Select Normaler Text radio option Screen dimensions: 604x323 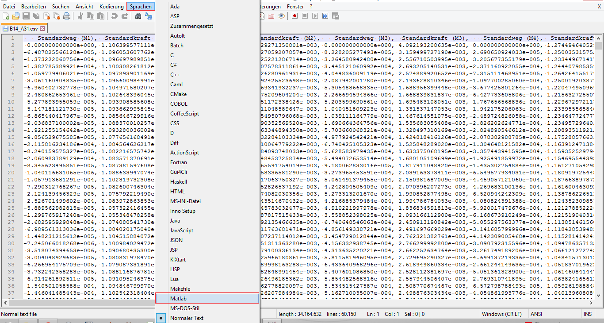pyautogui.click(x=187, y=318)
